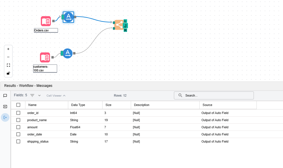The width and height of the screenshot is (283, 168).
Task: Zoom out on the workflow canvas
Action: tap(8, 57)
